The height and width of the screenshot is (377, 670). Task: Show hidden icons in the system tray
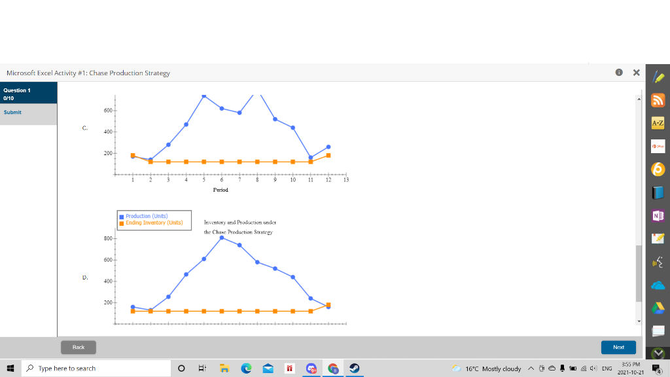(x=530, y=368)
